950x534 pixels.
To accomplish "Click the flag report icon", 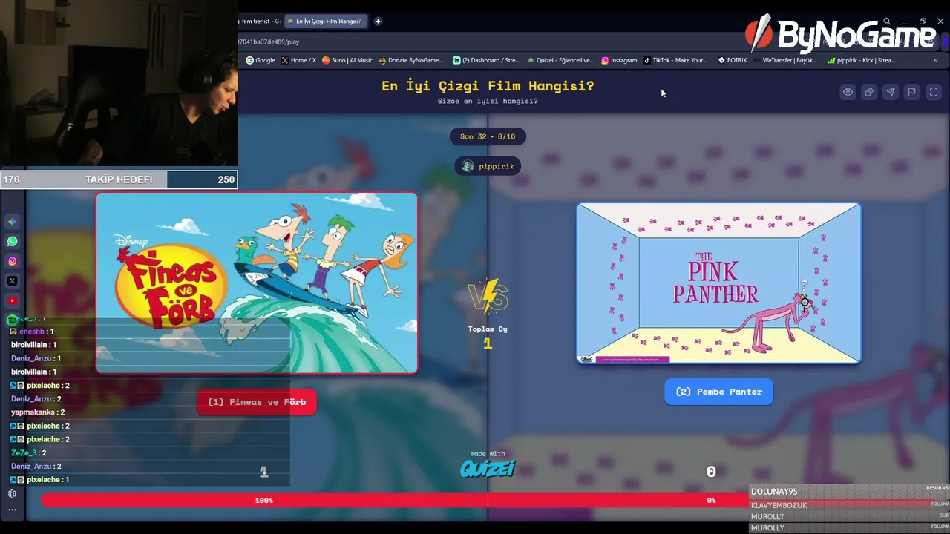I will point(912,92).
